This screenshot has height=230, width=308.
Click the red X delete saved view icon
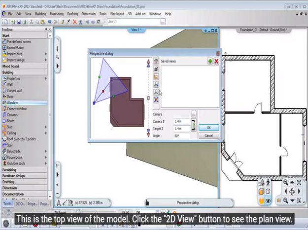[x=216, y=61]
